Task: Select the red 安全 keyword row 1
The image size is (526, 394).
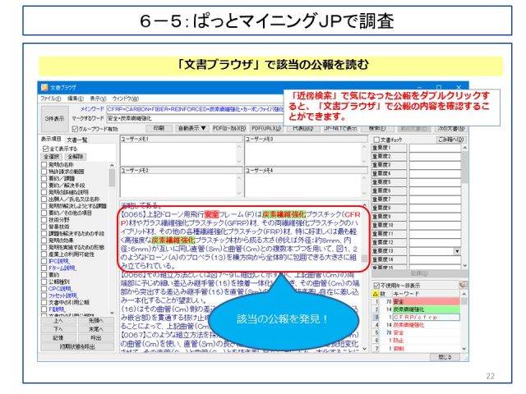Action: click(x=416, y=301)
